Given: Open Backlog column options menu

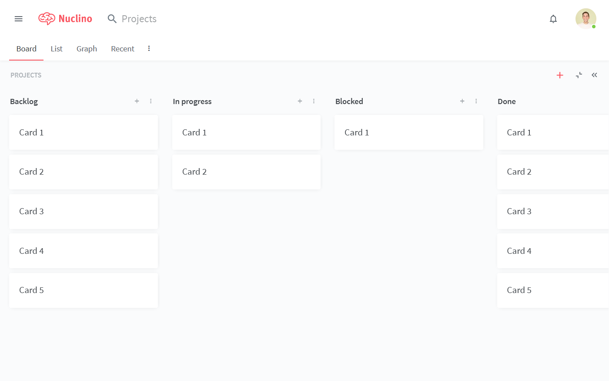Looking at the screenshot, I should pyautogui.click(x=151, y=101).
